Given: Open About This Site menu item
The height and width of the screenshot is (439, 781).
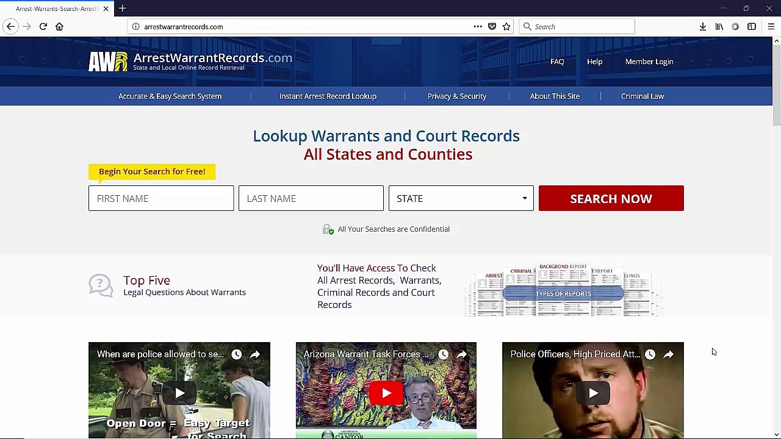Looking at the screenshot, I should pos(555,96).
